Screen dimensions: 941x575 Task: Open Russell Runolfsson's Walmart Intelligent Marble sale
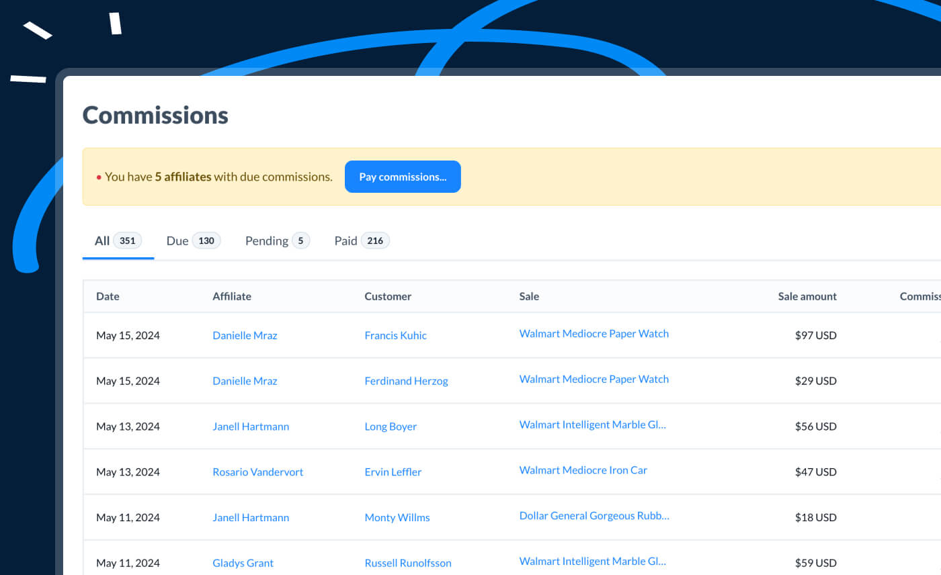click(593, 561)
